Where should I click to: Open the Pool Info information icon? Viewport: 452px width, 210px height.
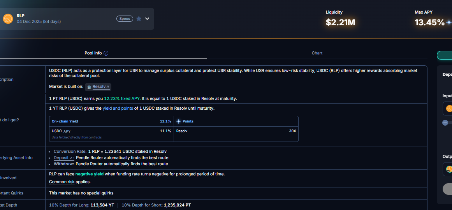click(106, 53)
